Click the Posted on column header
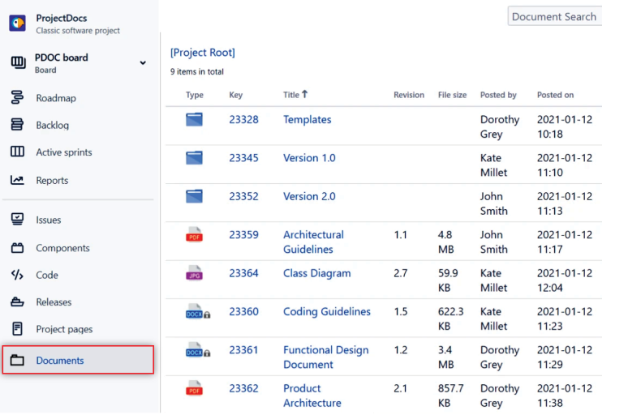Image resolution: width=628 pixels, height=419 pixels. [556, 95]
